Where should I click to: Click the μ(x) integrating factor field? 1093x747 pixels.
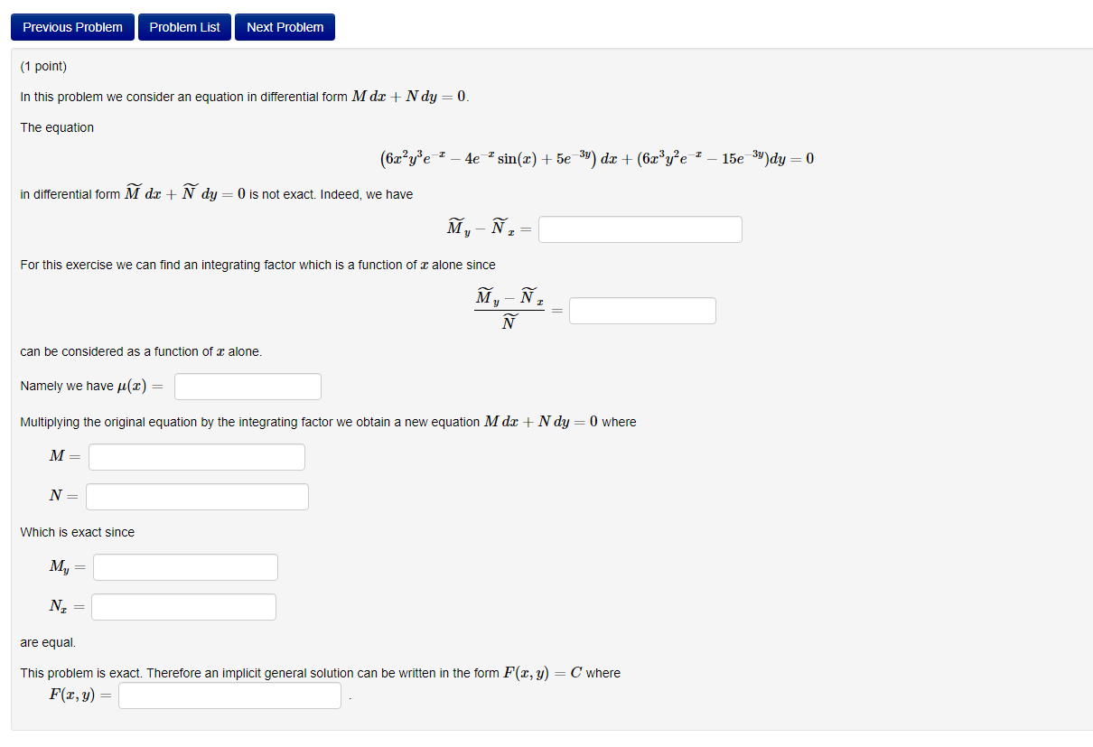(248, 386)
